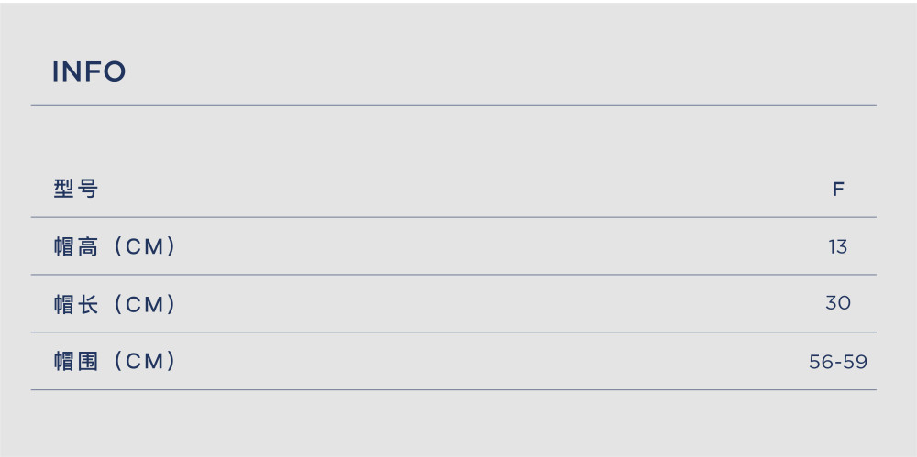Click the hat height value 13
The image size is (917, 457).
pos(838,247)
